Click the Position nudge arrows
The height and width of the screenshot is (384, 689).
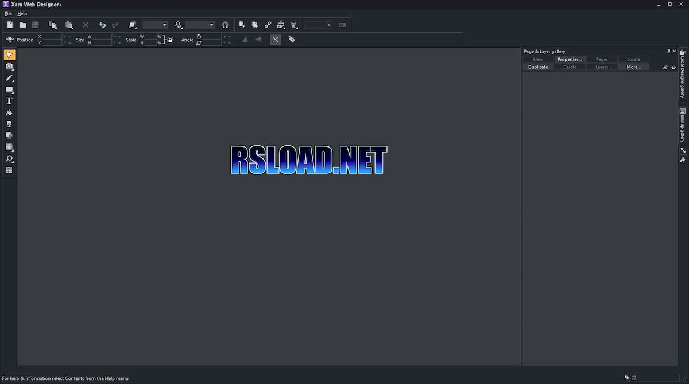click(67, 40)
